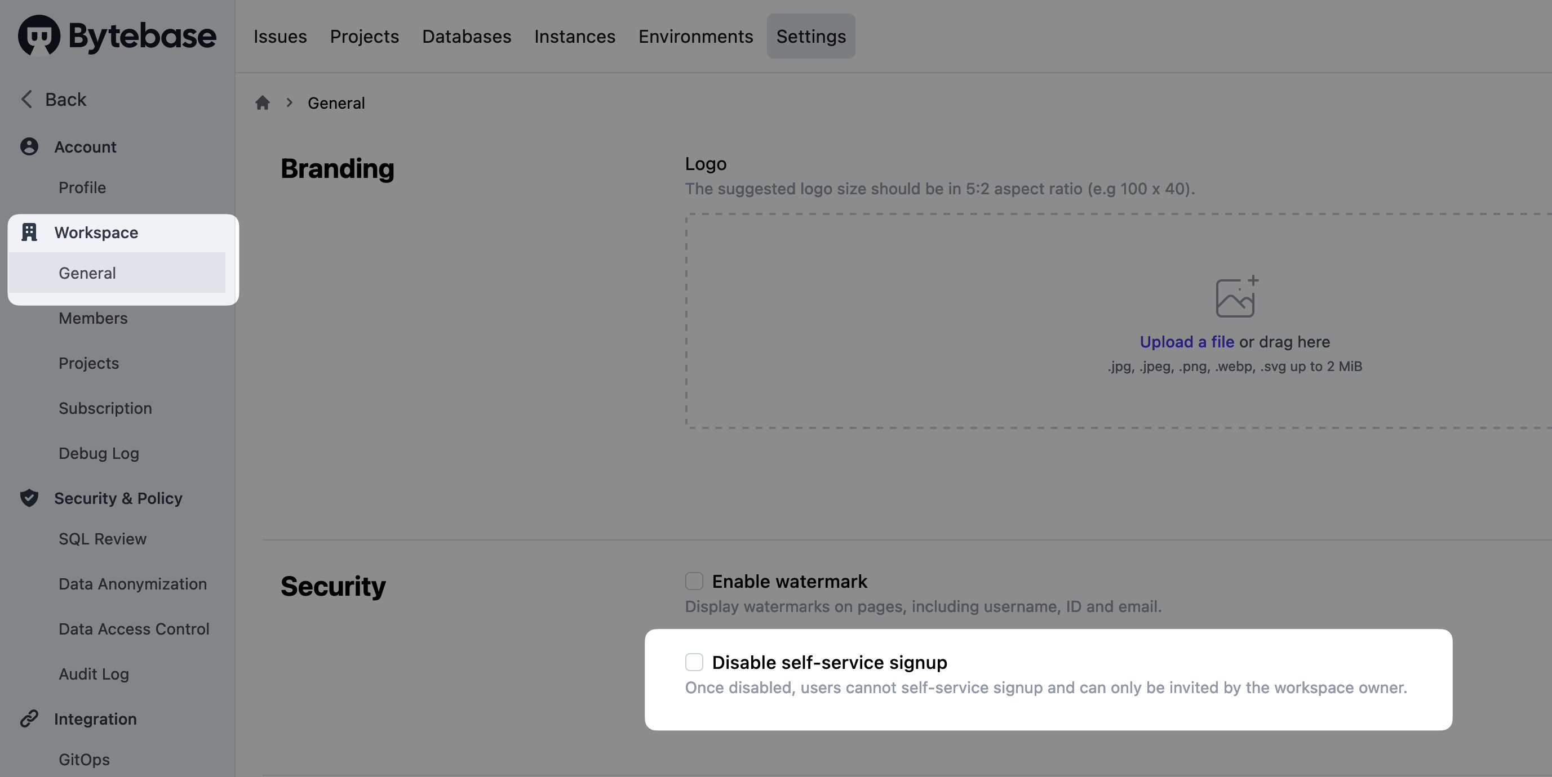
Task: Disable self-service signup
Action: (x=694, y=662)
